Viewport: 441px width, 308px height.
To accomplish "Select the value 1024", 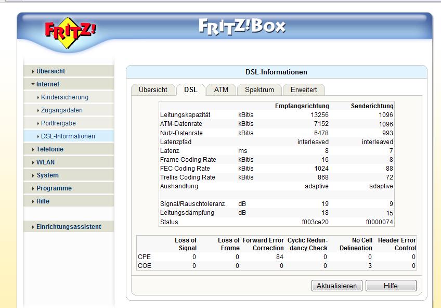I will pos(321,169).
